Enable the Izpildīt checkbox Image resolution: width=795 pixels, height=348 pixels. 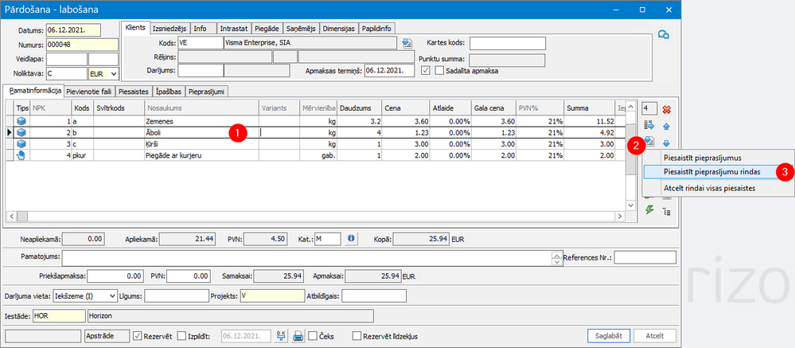[181, 336]
